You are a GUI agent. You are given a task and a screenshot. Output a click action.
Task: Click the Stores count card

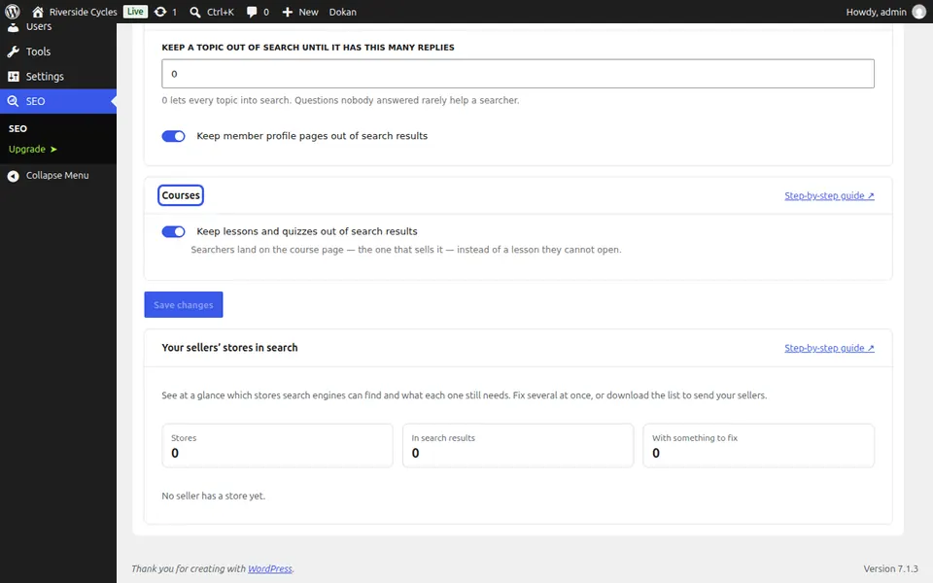pyautogui.click(x=277, y=446)
